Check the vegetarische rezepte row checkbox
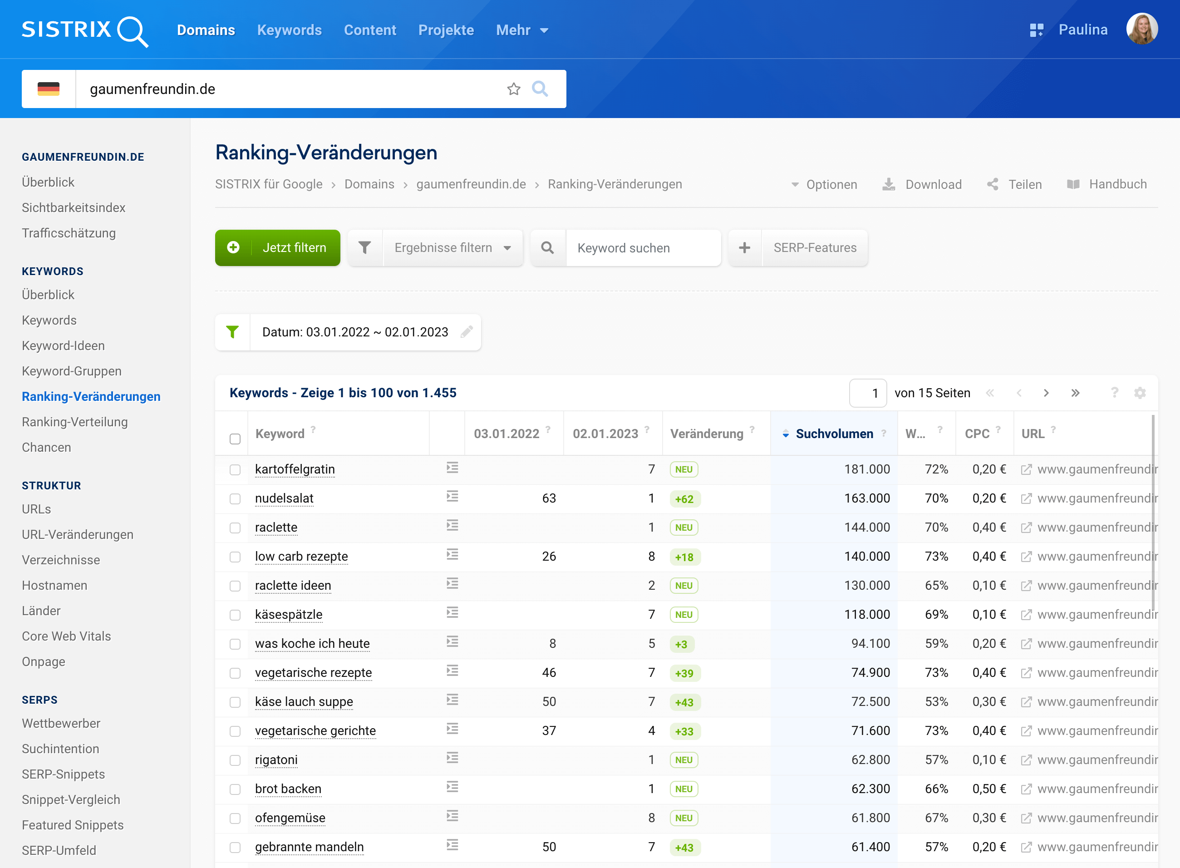1180x868 pixels. (235, 673)
